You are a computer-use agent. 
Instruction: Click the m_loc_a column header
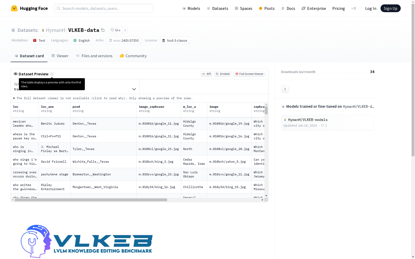(x=194, y=110)
